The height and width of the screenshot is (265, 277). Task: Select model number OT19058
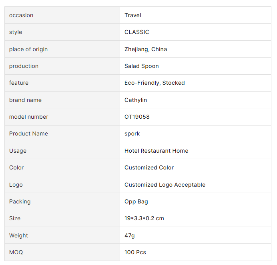point(137,117)
